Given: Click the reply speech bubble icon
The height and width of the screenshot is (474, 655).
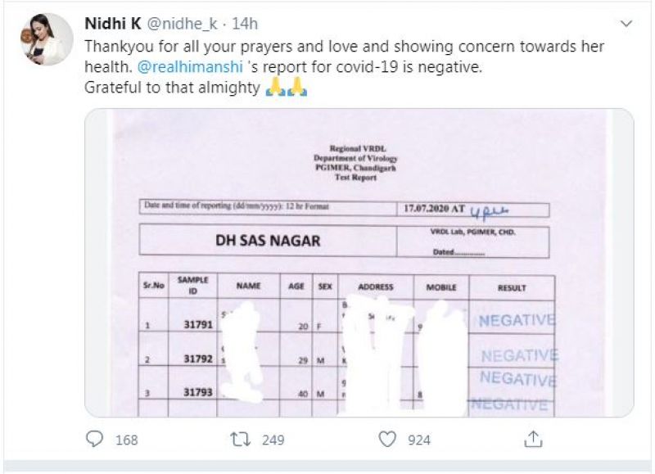Looking at the screenshot, I should (x=97, y=440).
